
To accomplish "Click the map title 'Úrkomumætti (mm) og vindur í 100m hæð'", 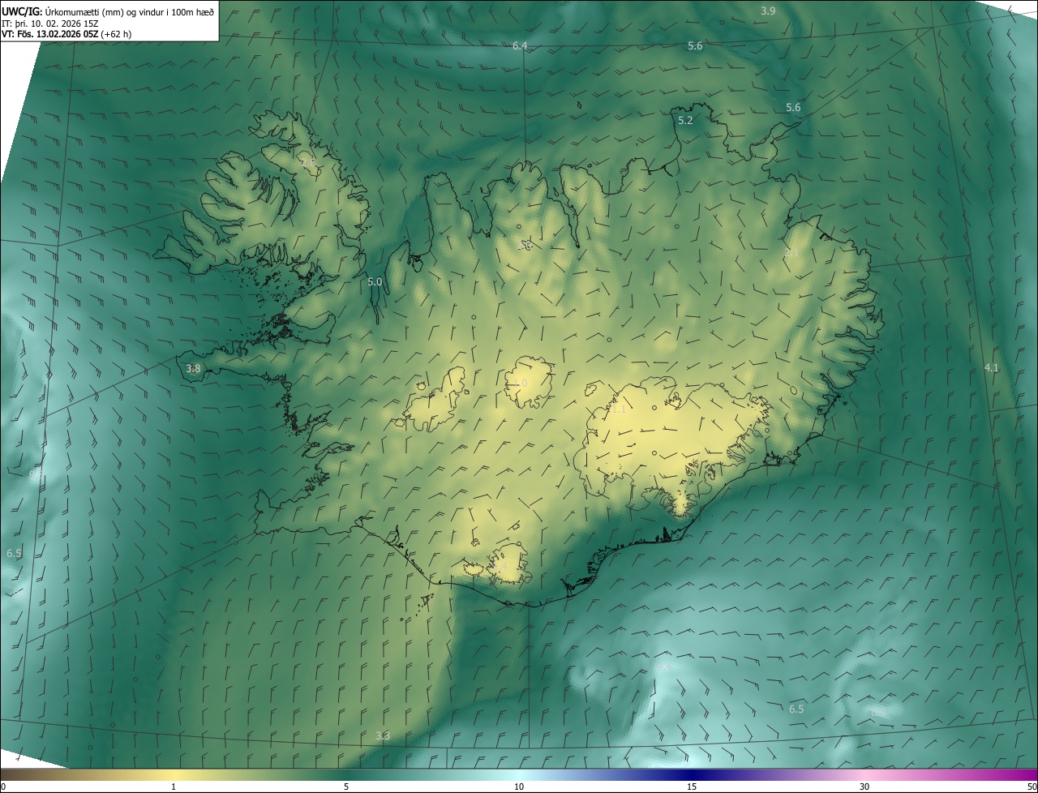I will [129, 11].
